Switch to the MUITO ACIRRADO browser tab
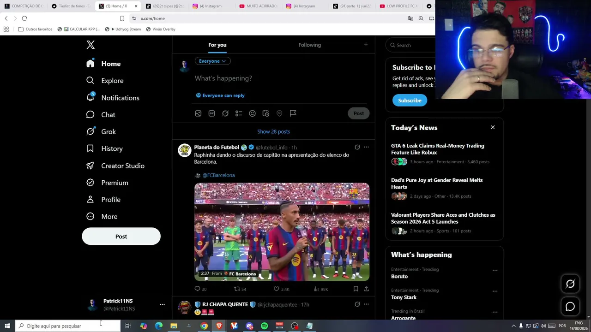 click(259, 6)
